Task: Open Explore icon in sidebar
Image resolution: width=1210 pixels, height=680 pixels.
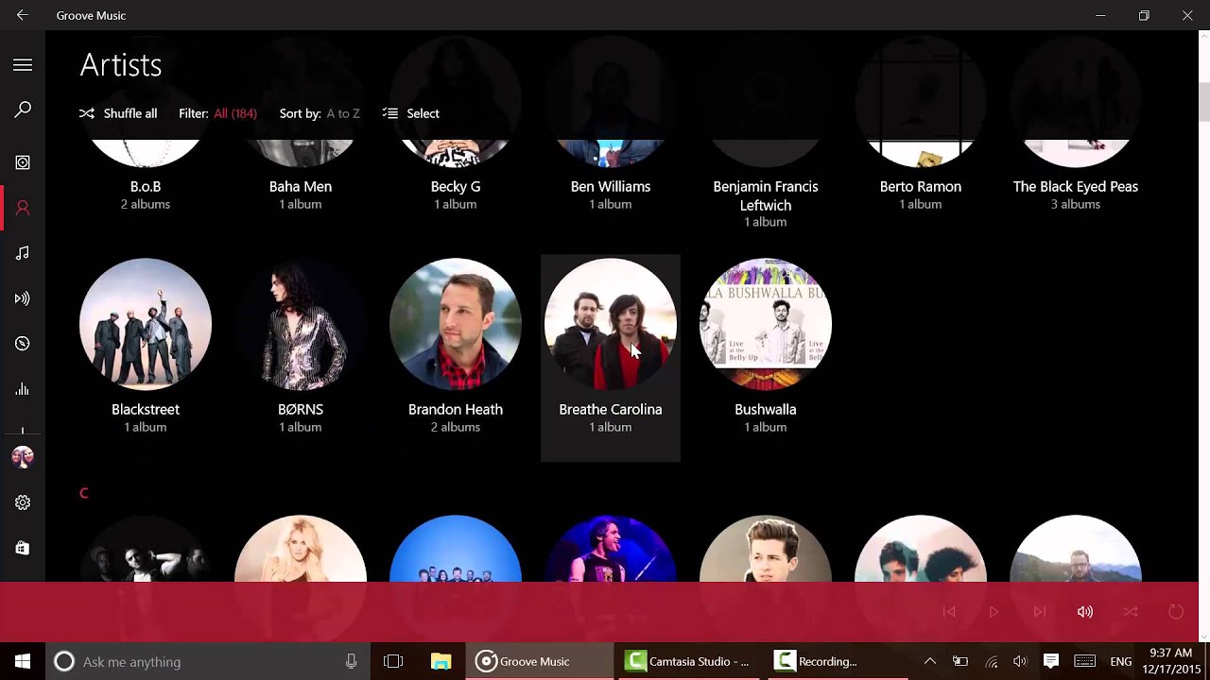Action: point(23,344)
